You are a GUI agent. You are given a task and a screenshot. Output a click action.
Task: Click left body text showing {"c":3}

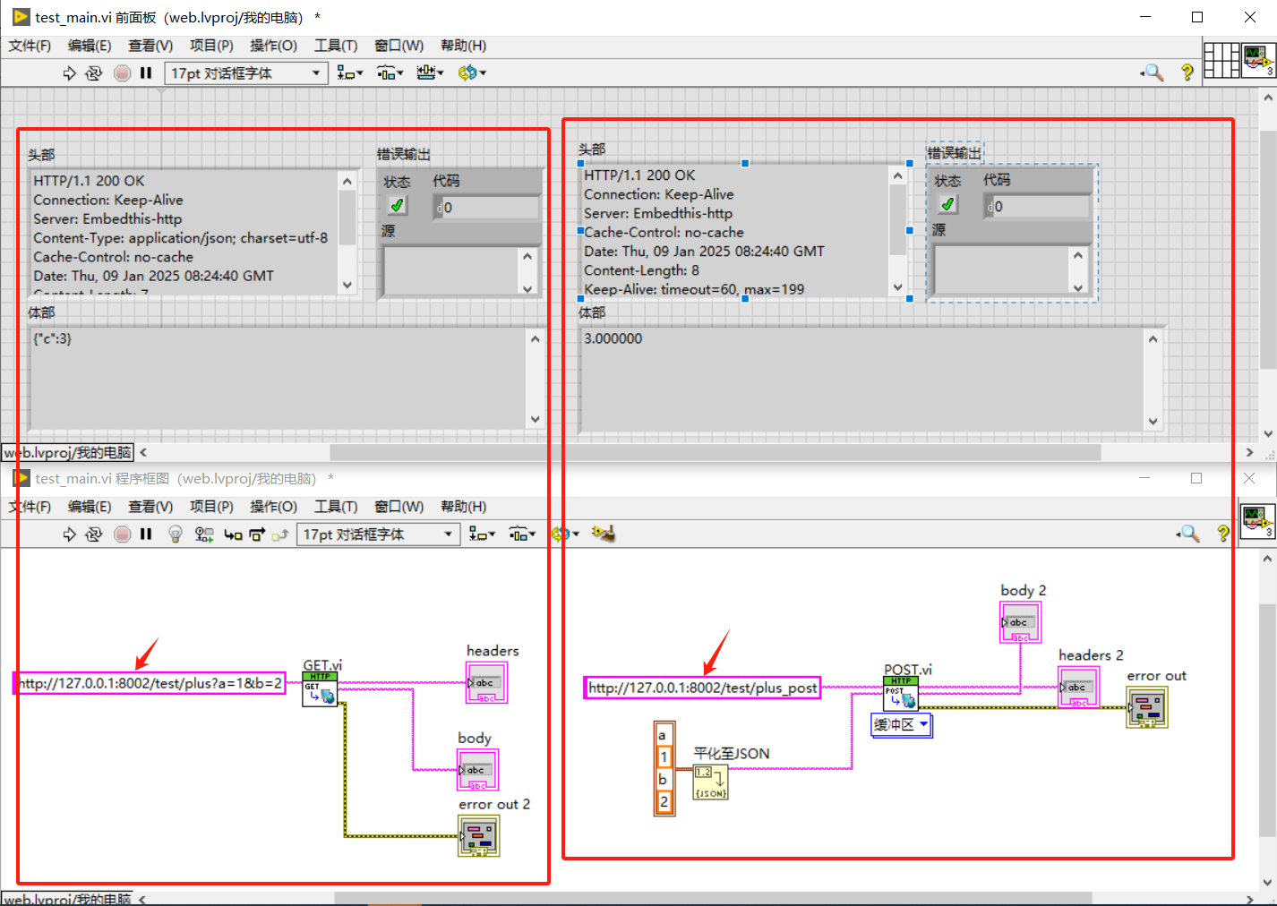[x=53, y=339]
